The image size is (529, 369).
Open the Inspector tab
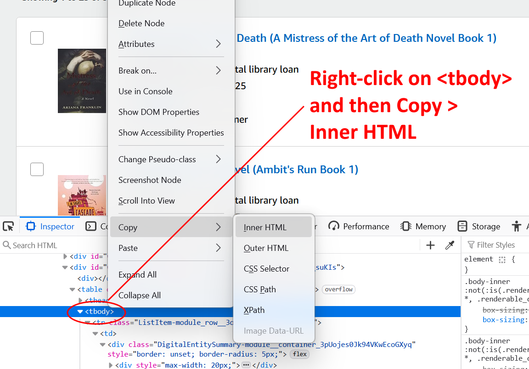[50, 226]
